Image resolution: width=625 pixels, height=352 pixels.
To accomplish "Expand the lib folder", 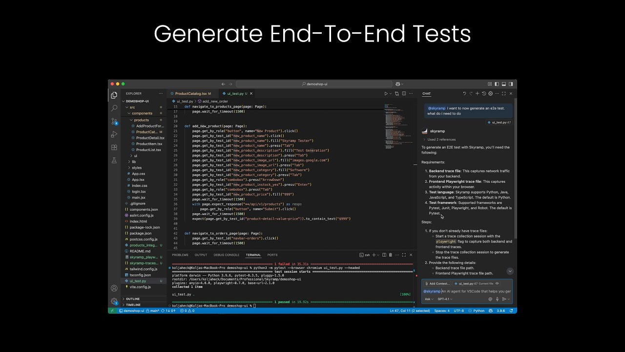I will [x=134, y=162].
